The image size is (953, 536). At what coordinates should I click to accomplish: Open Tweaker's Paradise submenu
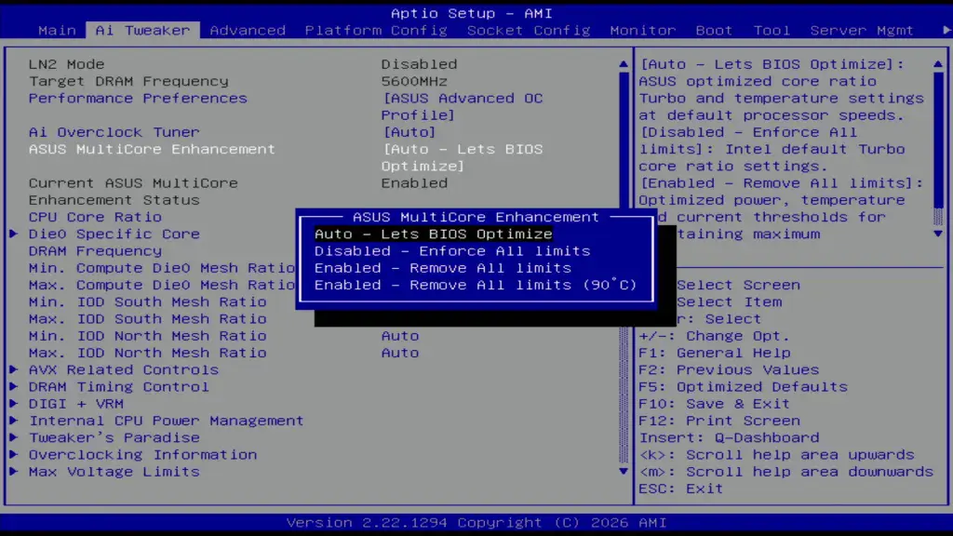tap(114, 437)
